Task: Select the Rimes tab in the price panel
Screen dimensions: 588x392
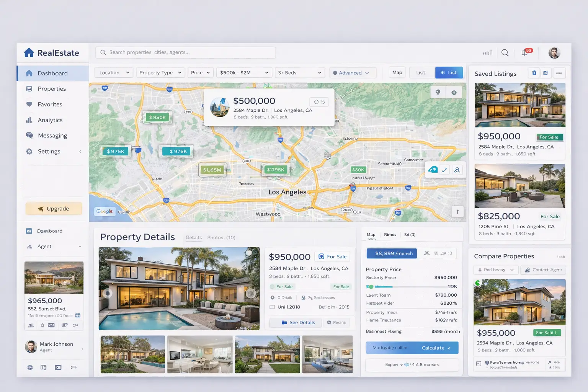Action: (390, 234)
